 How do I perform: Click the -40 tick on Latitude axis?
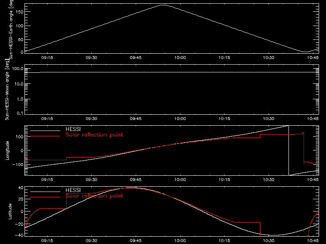click(x=19, y=235)
